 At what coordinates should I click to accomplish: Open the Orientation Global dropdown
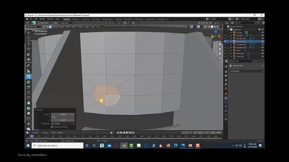[x=63, y=124]
